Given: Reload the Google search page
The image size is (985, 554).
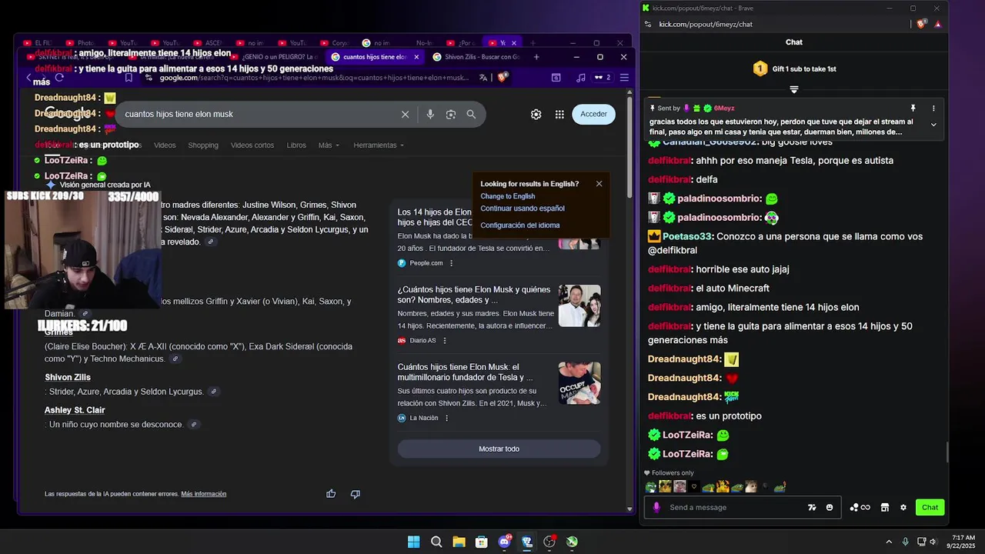Looking at the screenshot, I should 59,77.
